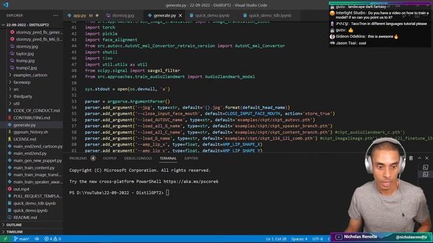Open Explorer more actions ellipsis
The image size is (433, 243).
[55, 16]
